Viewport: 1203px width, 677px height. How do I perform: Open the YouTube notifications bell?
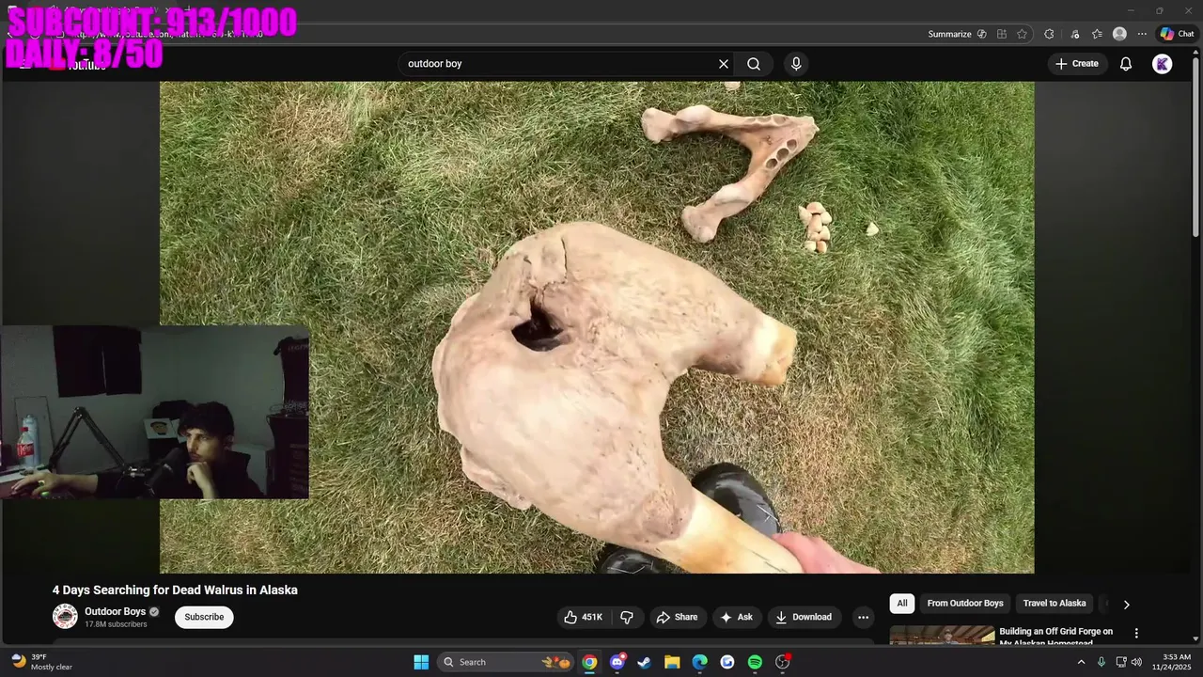[x=1126, y=64]
